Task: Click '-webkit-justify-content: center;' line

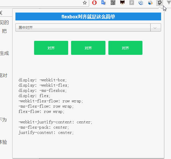Action: point(55,122)
